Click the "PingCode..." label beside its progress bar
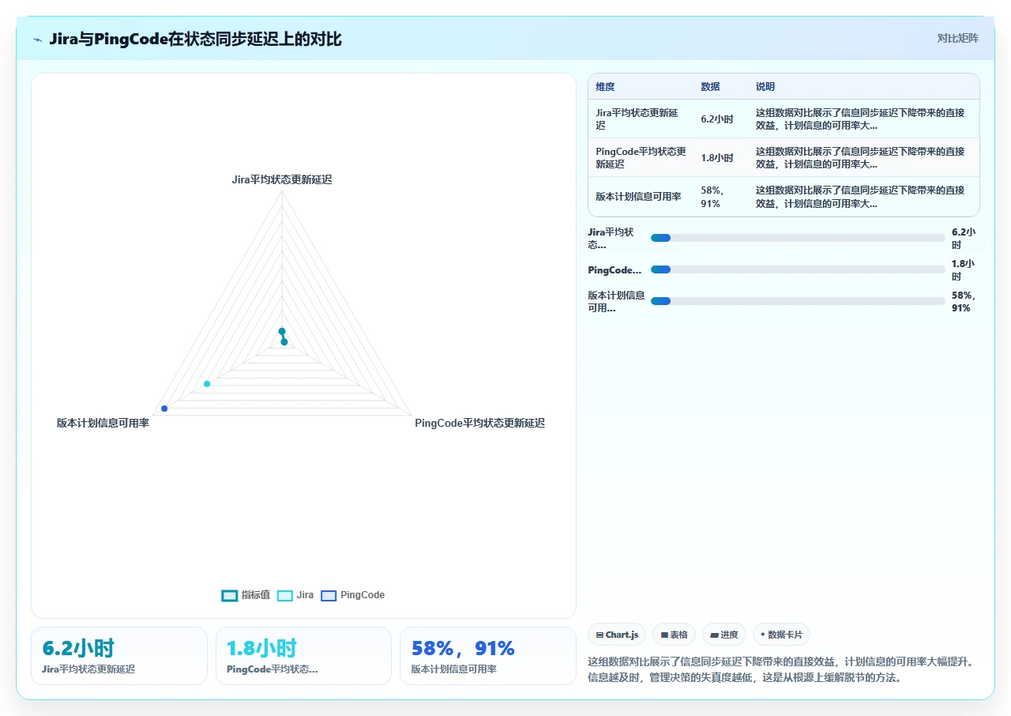The image size is (1011, 716). click(x=614, y=270)
